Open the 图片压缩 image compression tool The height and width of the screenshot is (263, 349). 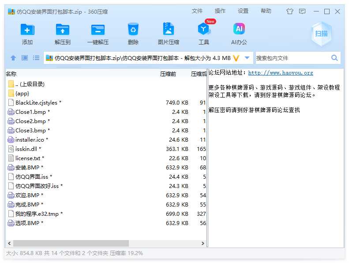click(x=169, y=29)
